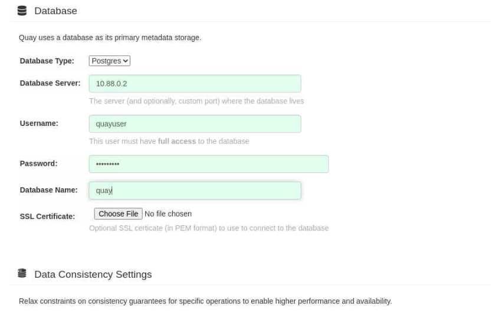Open the Database Type Postgres dropdown
The height and width of the screenshot is (316, 499).
point(110,61)
